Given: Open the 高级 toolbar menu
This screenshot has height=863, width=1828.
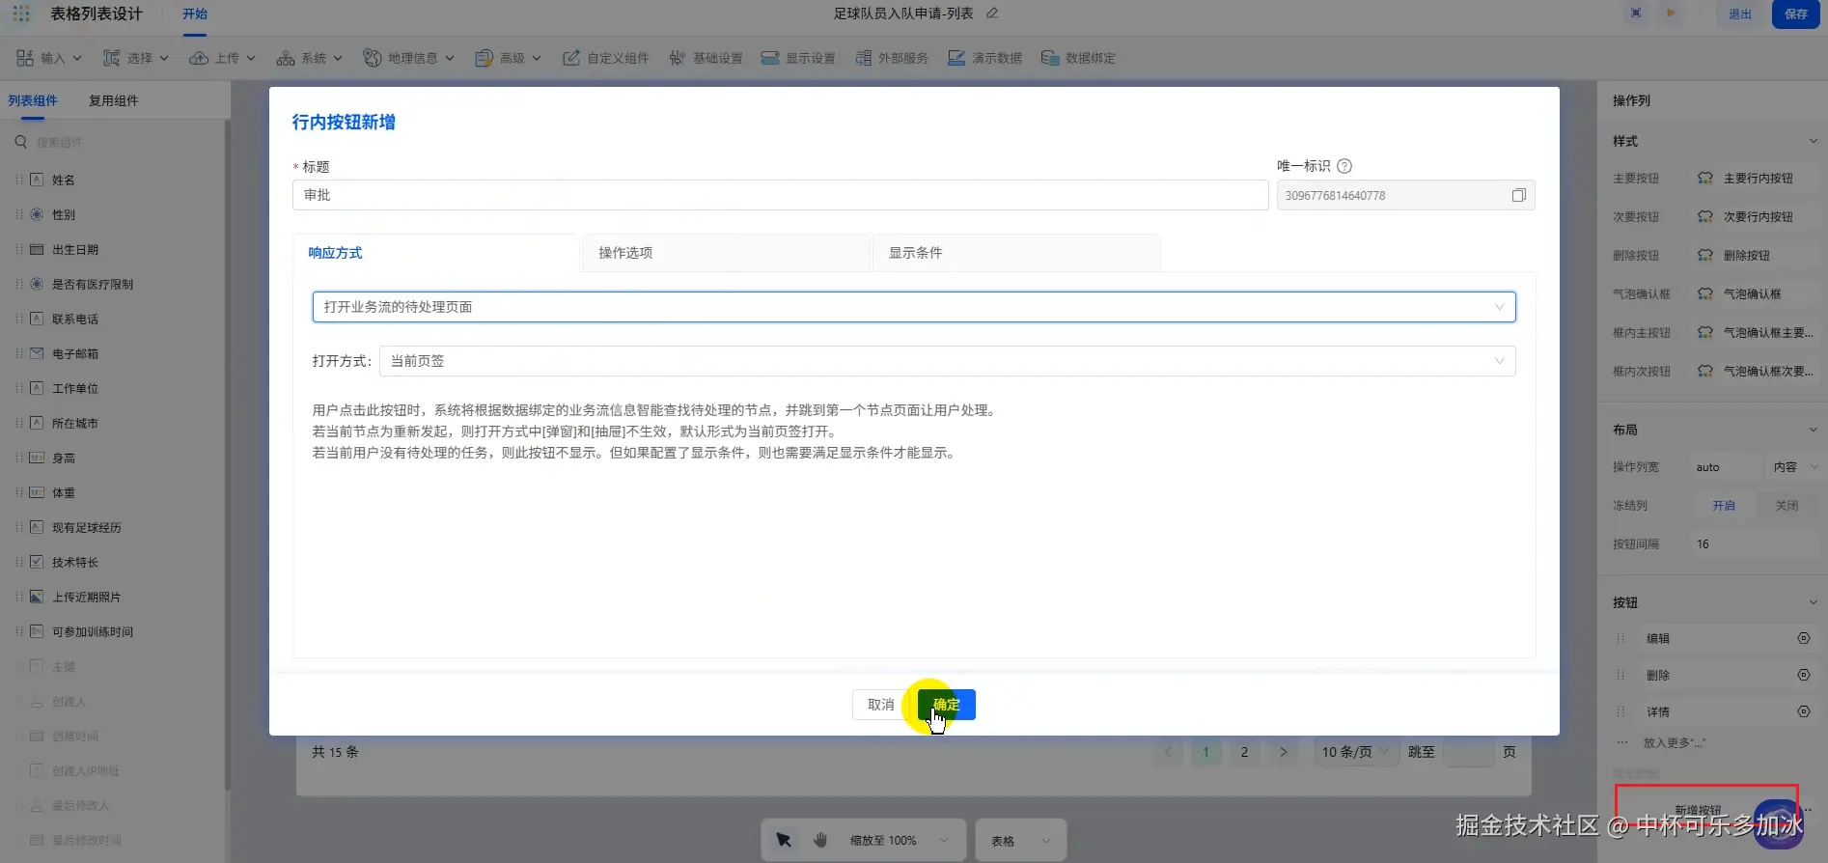Looking at the screenshot, I should point(509,58).
